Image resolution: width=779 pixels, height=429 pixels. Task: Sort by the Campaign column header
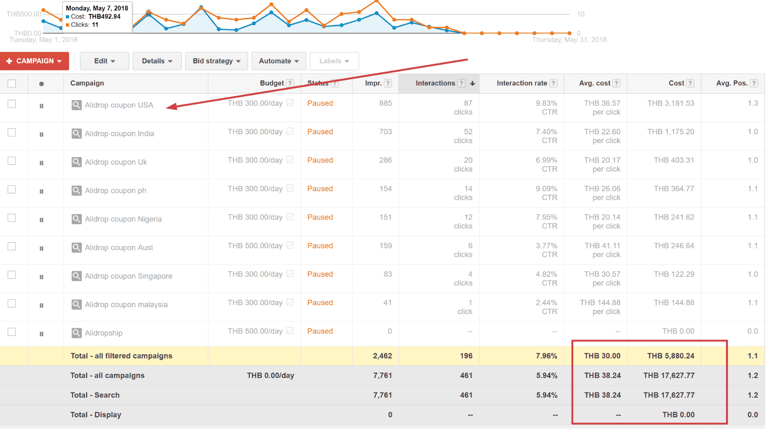(x=87, y=83)
